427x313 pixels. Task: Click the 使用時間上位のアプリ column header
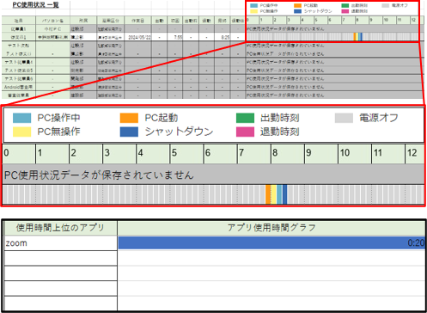point(60,228)
